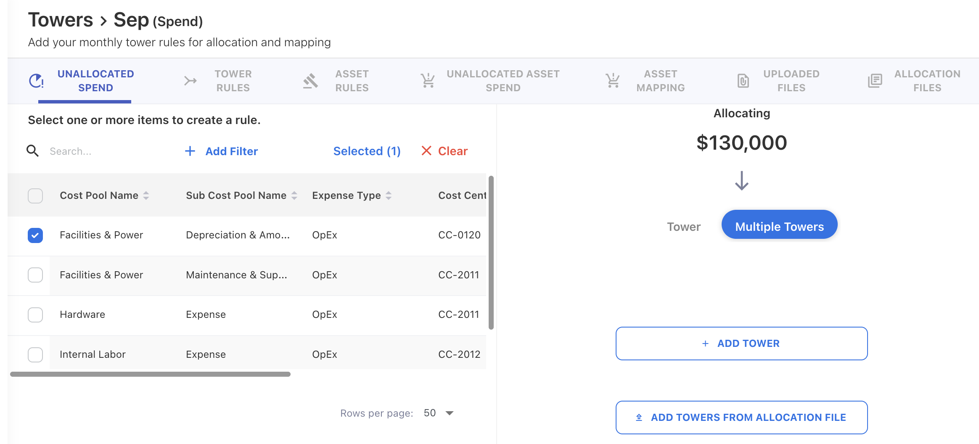Open the Rows per page dropdown

coord(439,413)
